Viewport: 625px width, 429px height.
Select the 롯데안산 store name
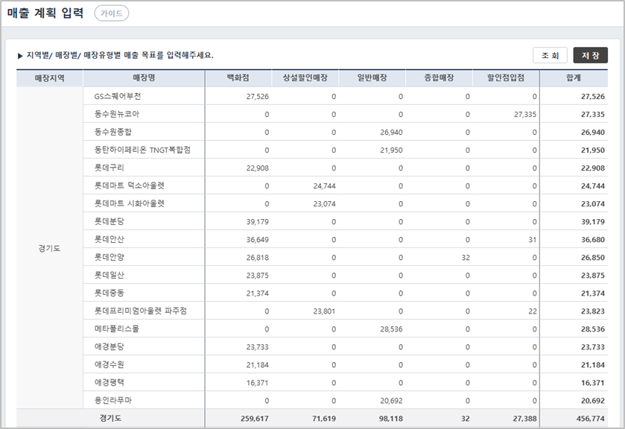point(110,239)
